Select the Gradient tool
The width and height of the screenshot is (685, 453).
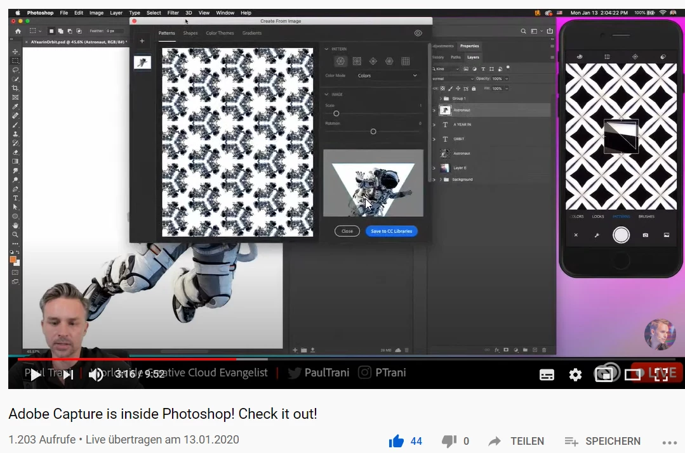coord(15,162)
